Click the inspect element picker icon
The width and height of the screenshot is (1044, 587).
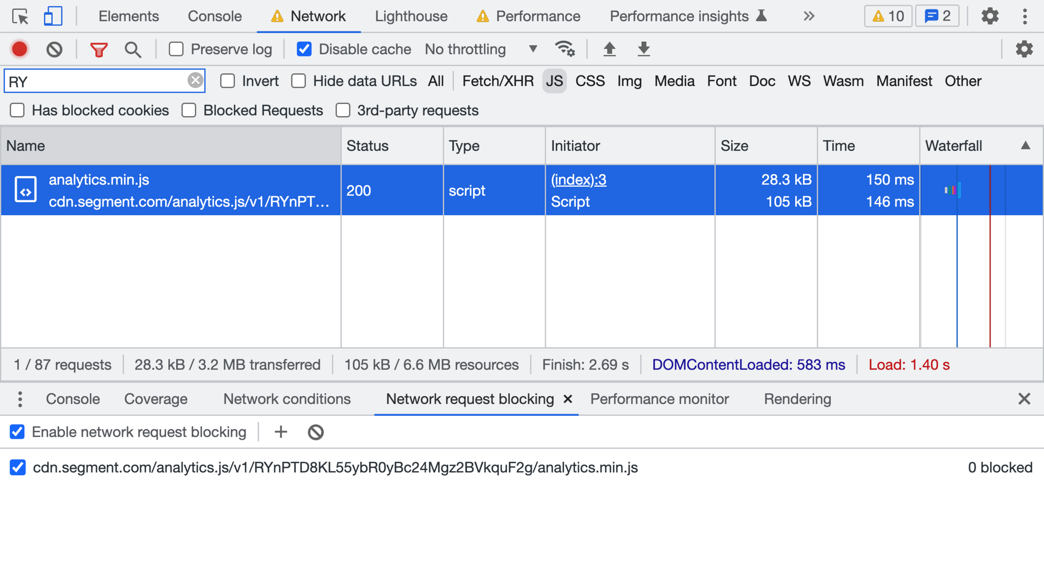[x=20, y=17]
